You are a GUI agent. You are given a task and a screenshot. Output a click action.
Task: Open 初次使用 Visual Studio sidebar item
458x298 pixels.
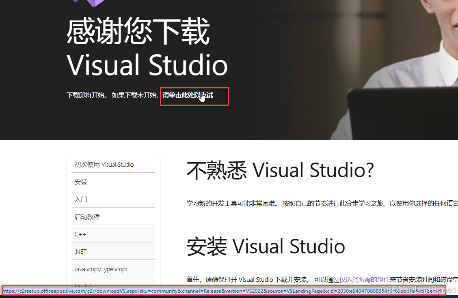(113, 165)
